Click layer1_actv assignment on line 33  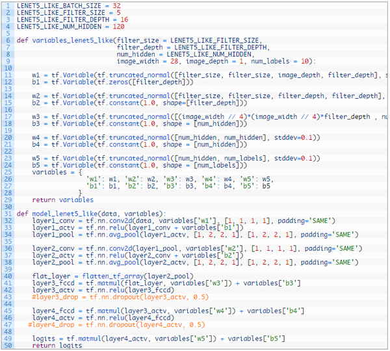click(x=53, y=227)
